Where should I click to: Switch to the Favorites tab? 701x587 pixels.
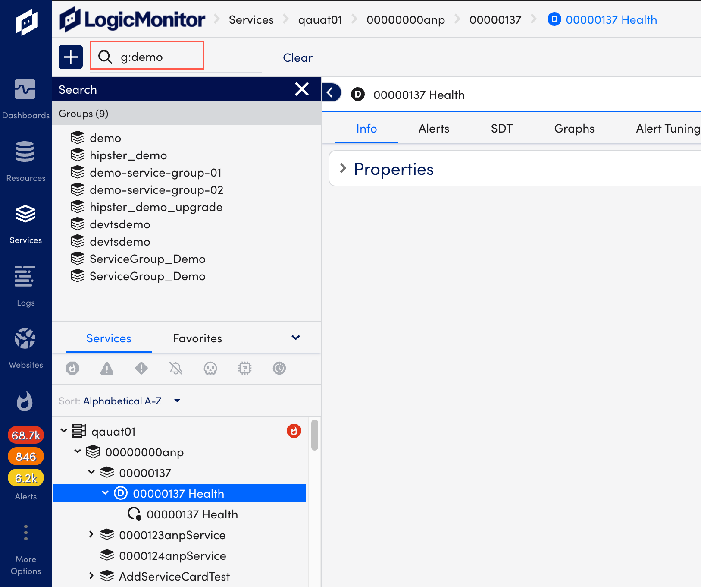tap(197, 338)
